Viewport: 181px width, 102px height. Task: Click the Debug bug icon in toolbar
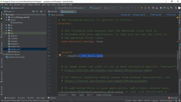click(x=125, y=8)
